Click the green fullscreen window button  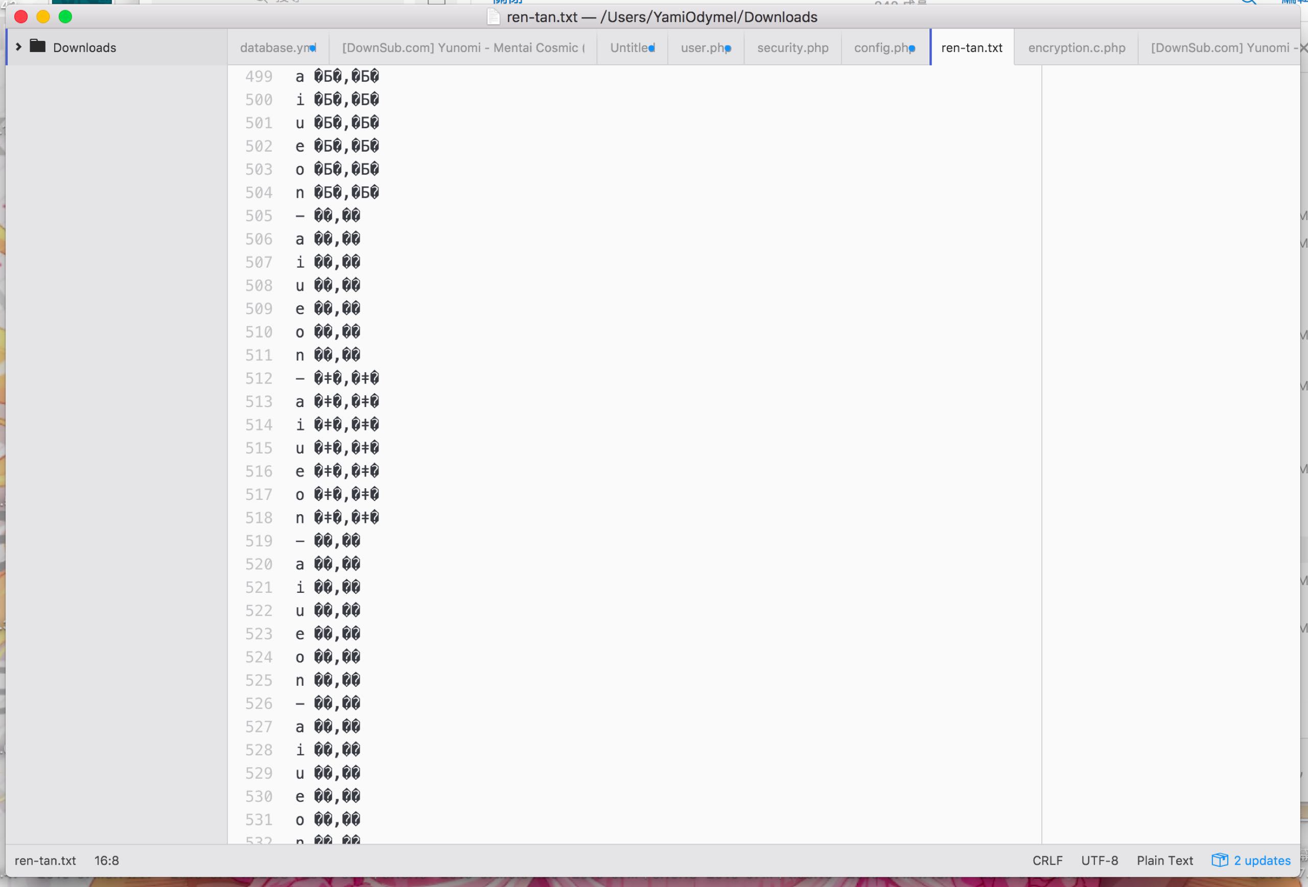[x=65, y=17]
